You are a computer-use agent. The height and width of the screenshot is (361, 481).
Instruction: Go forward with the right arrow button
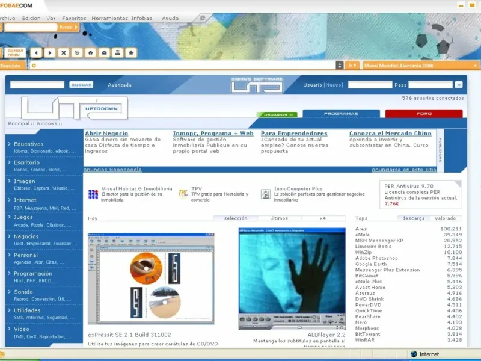(50, 53)
